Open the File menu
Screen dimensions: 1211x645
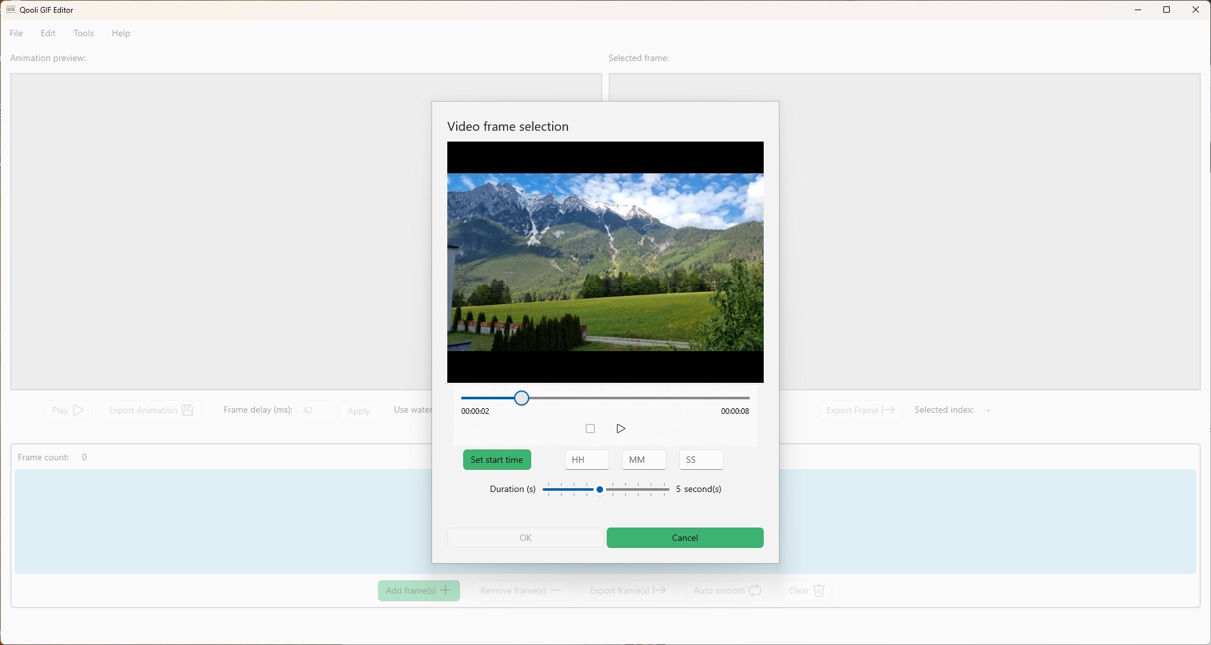coord(17,33)
